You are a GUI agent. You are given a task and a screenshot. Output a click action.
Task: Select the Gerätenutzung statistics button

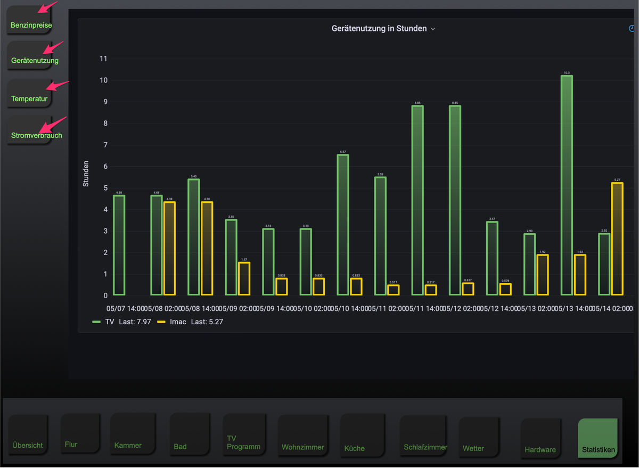[30, 55]
